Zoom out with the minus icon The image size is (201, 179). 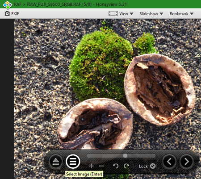click(101, 166)
